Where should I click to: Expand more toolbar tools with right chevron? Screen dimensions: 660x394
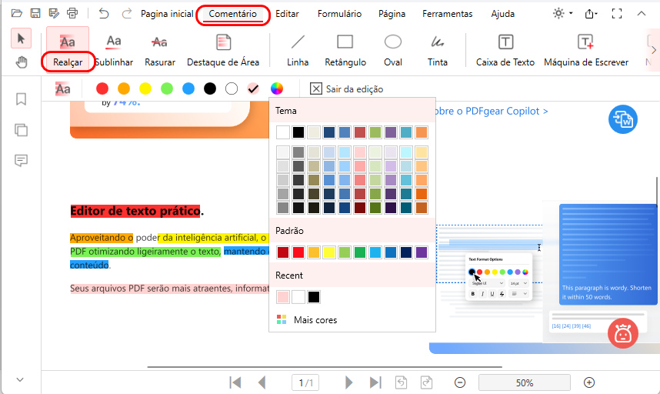tap(654, 50)
